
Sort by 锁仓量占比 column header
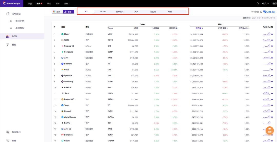click(244, 28)
